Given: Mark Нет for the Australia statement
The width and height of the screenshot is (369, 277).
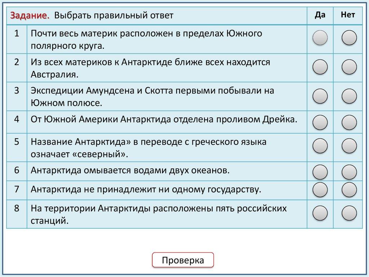Looking at the screenshot, I should click(349, 67).
